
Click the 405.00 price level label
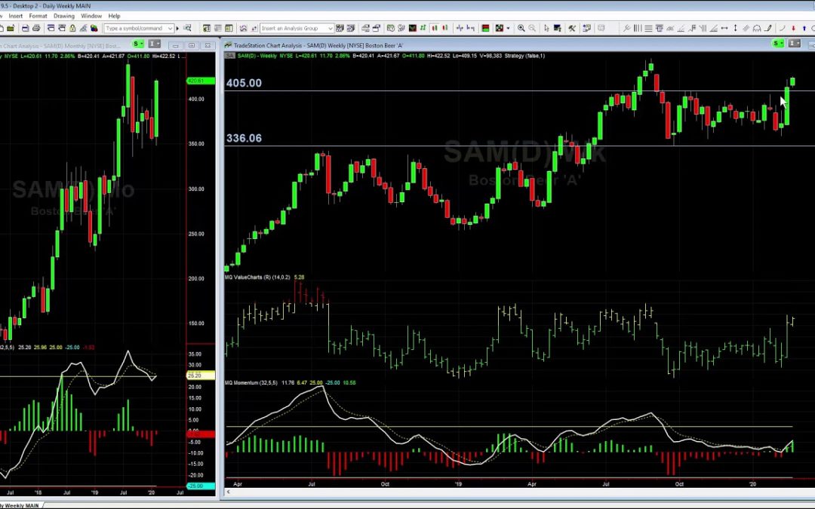[x=244, y=83]
